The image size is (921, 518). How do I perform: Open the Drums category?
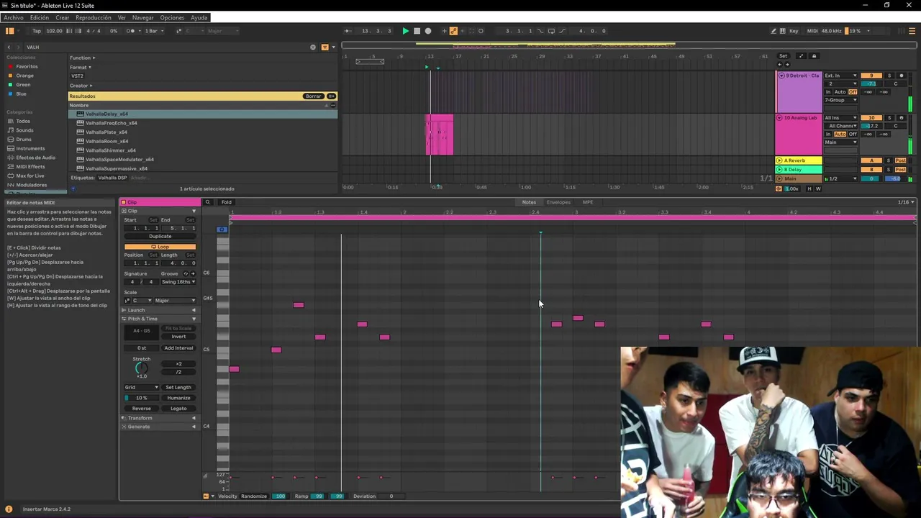point(24,139)
